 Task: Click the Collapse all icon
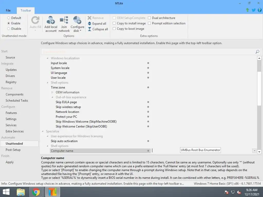click(x=89, y=29)
